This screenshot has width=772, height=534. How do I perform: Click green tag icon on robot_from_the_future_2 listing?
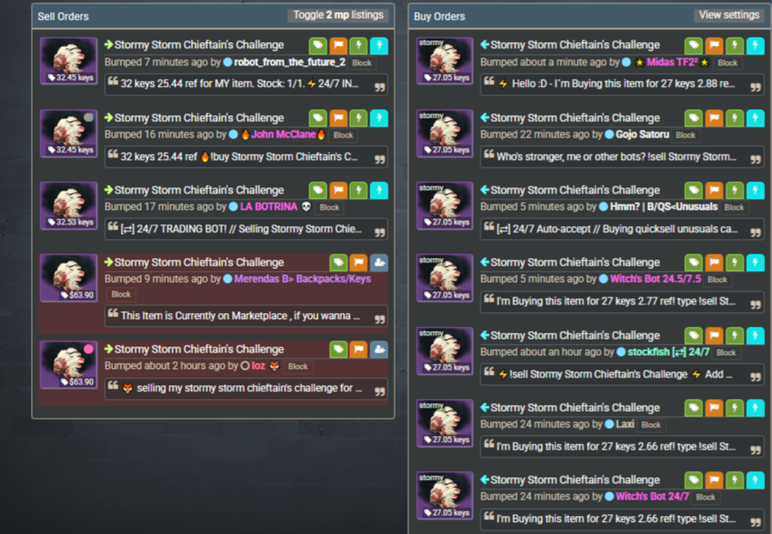pos(318,46)
